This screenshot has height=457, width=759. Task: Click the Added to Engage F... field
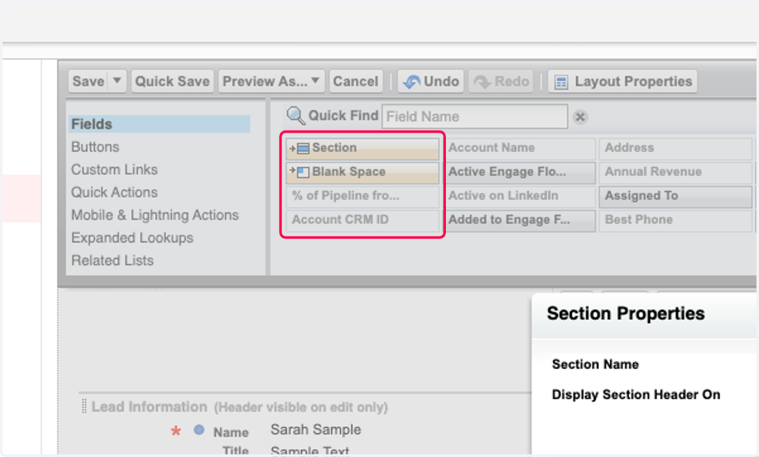tap(519, 220)
